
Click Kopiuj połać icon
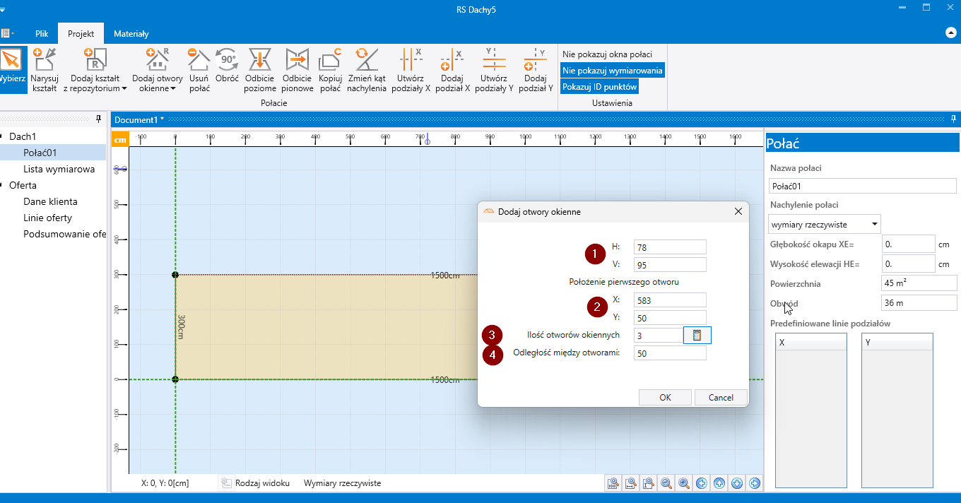click(330, 70)
